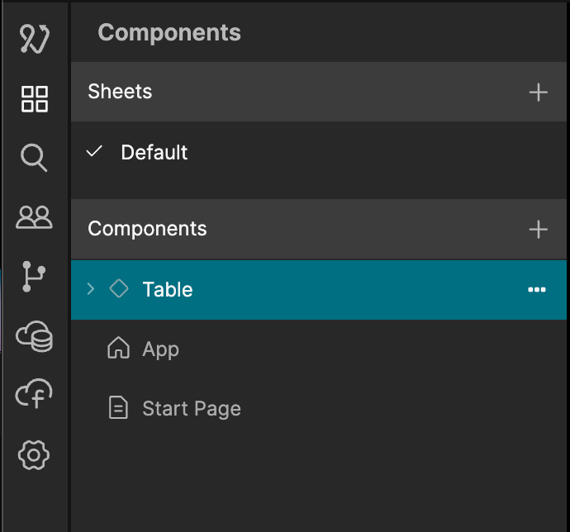Open the Cloud Services database icon
Screen dimensions: 570x532
tap(34, 337)
